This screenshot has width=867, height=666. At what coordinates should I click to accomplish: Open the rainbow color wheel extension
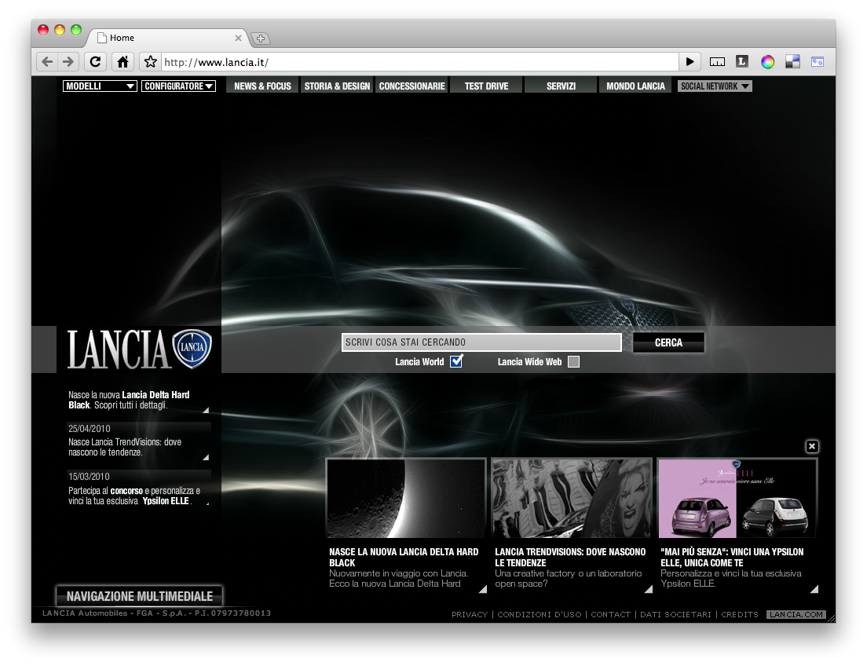coord(767,62)
